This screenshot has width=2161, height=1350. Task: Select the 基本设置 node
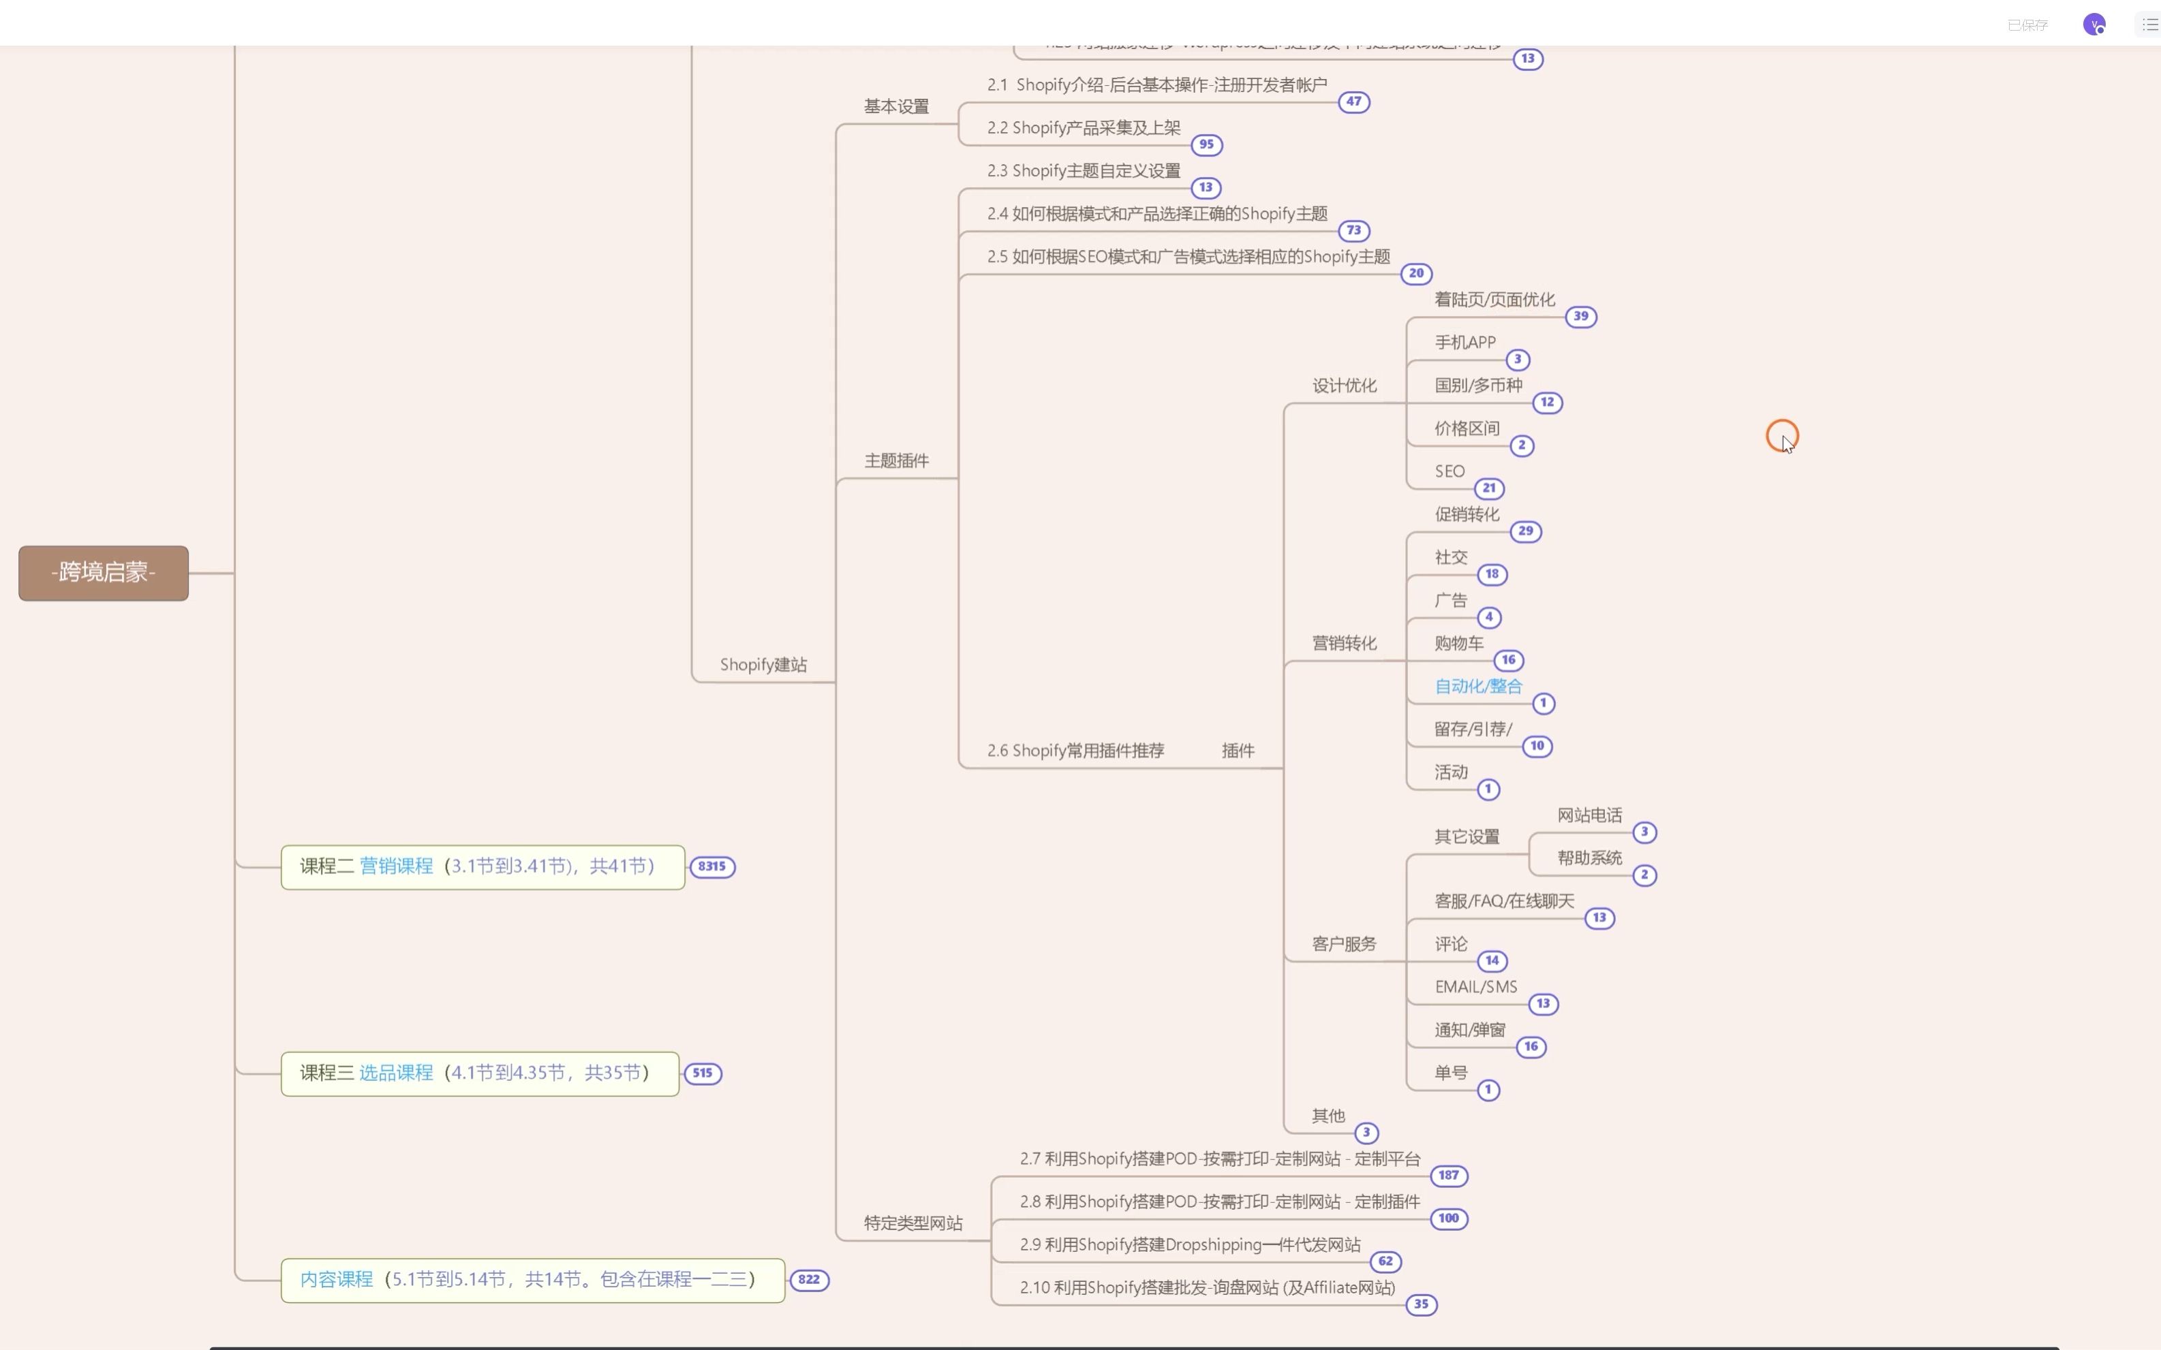[896, 106]
